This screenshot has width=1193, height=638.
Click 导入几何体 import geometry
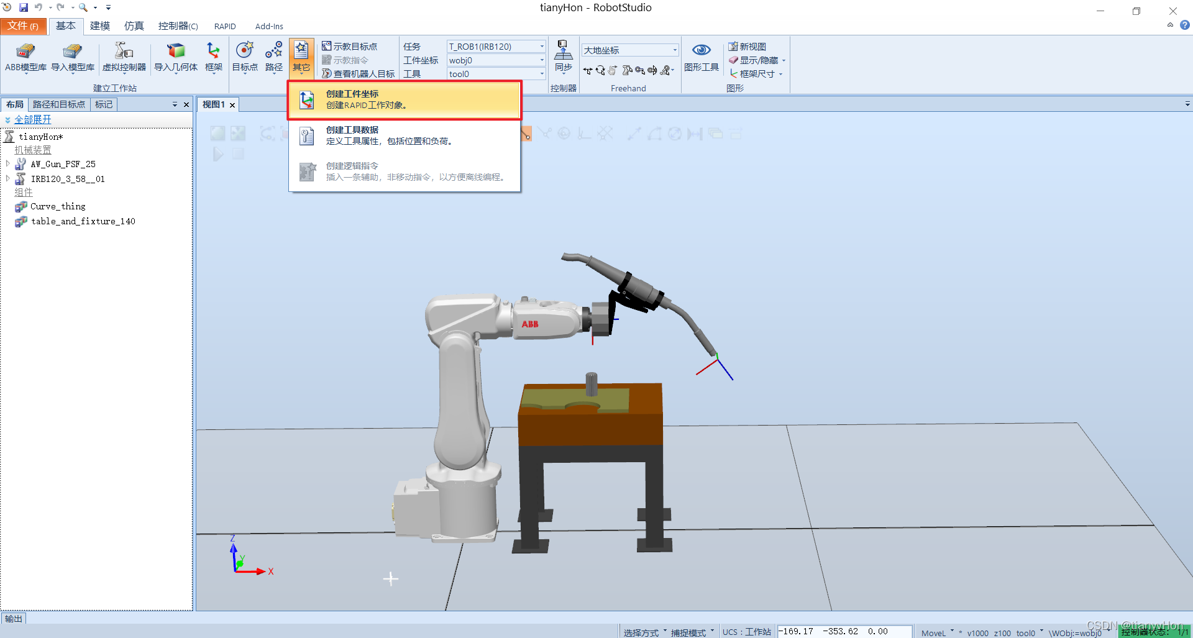click(x=176, y=58)
